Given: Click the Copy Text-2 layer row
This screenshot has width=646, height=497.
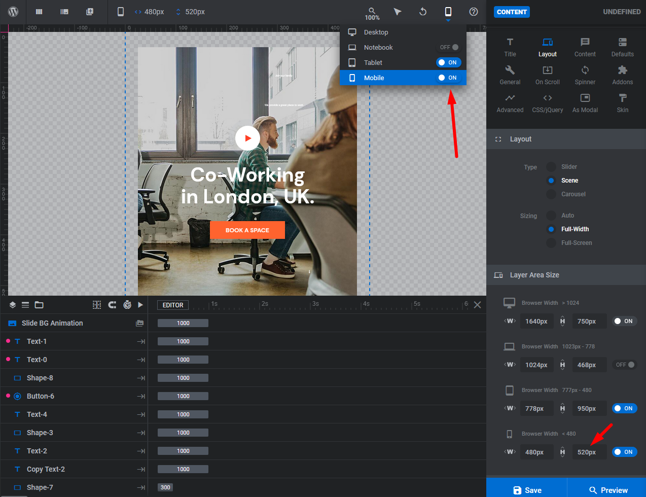Looking at the screenshot, I should pyautogui.click(x=74, y=469).
